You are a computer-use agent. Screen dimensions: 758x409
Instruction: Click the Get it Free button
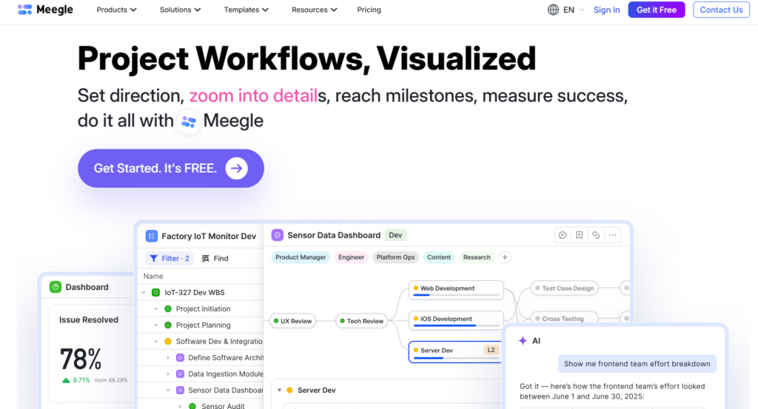coord(656,10)
